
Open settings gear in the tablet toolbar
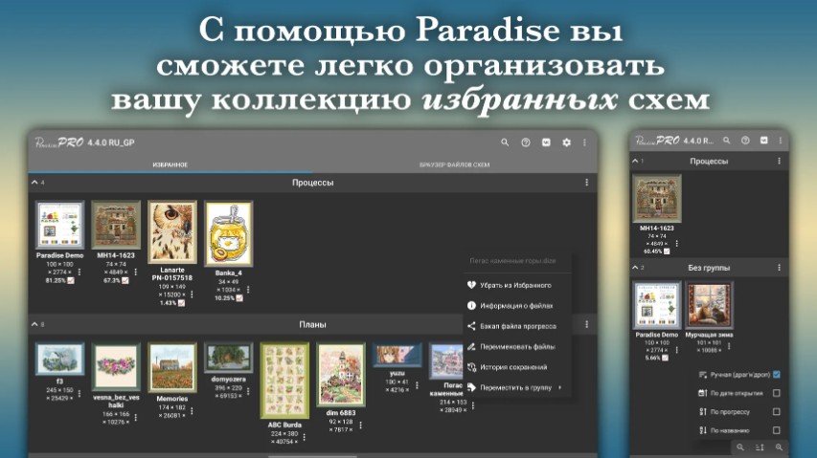click(566, 142)
